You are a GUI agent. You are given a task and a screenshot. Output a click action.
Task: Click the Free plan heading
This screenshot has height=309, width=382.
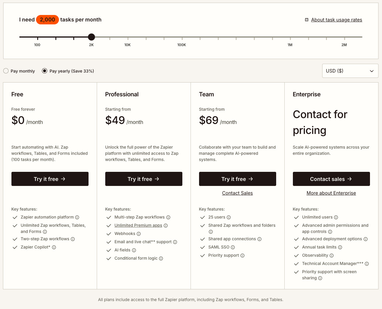click(17, 94)
